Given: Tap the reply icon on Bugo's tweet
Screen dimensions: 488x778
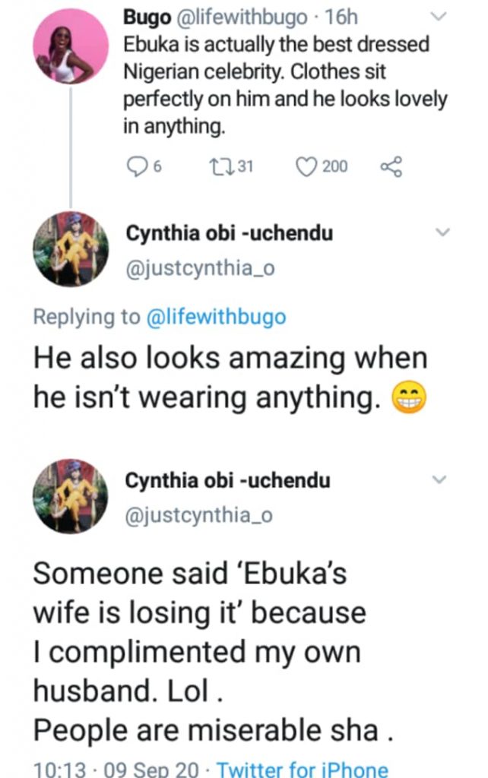Looking at the screenshot, I should coord(136,166).
